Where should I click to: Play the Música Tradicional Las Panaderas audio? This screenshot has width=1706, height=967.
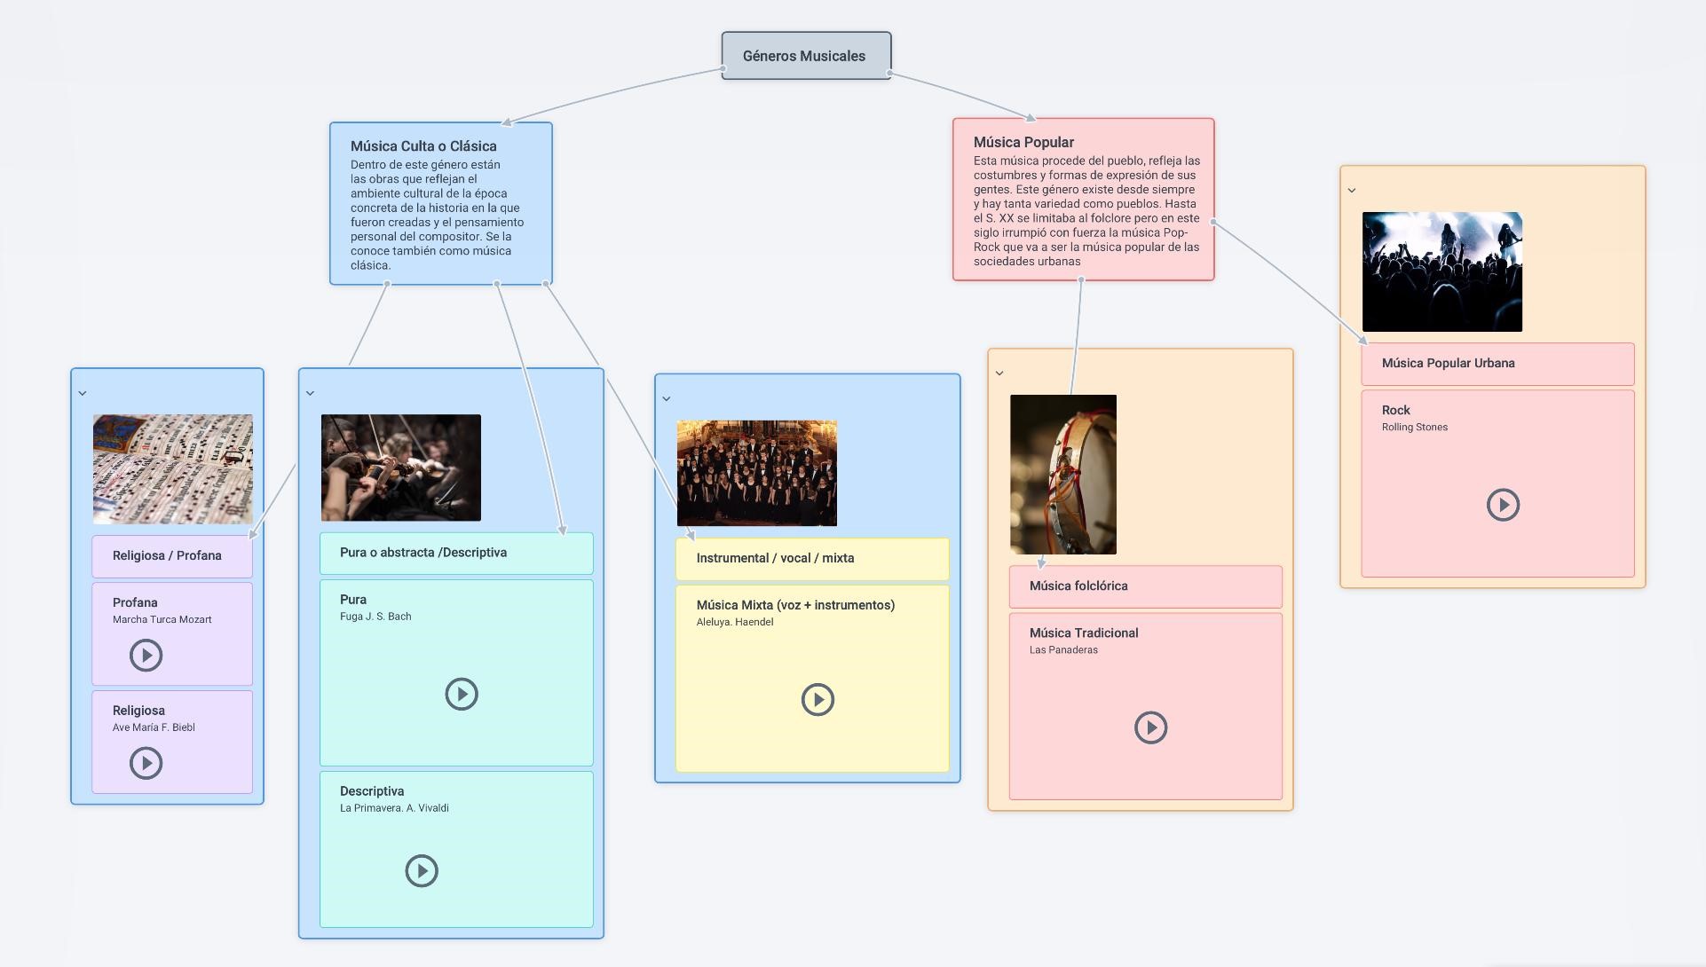point(1151,727)
